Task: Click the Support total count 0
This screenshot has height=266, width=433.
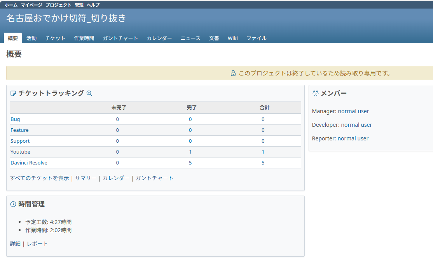Action: (263, 141)
